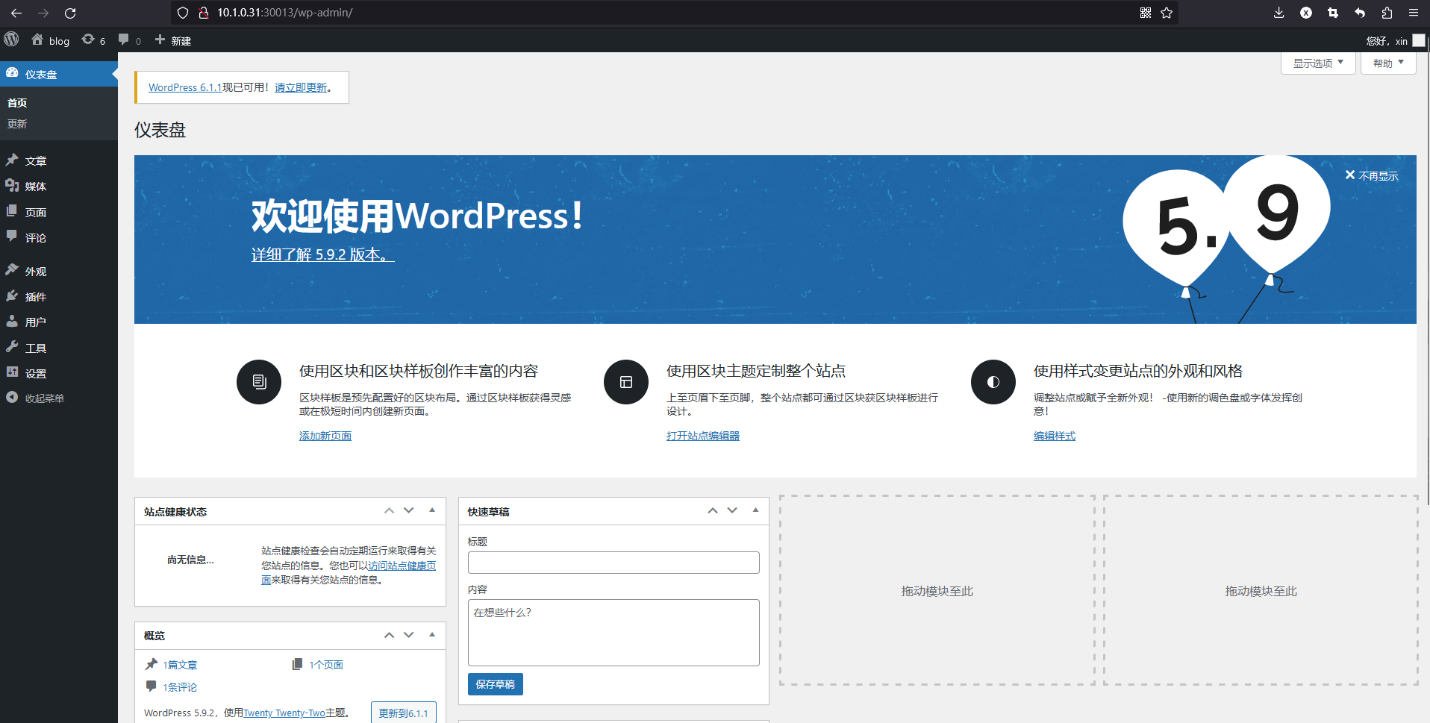Collapse the 站点健康状态 panel

pos(432,510)
